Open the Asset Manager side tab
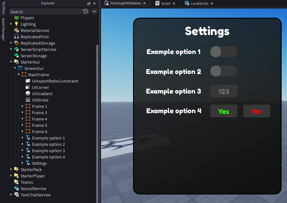Image resolution: width=287 pixels, height=203 pixels. coord(3,29)
